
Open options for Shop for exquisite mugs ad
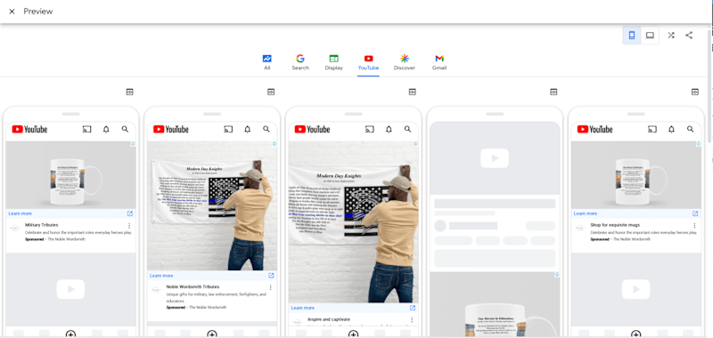694,226
